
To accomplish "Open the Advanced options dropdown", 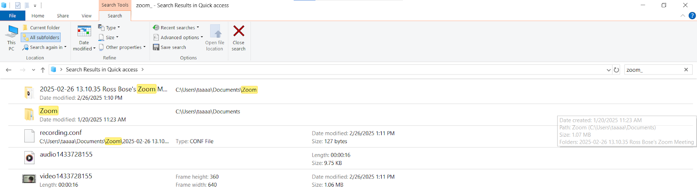I will 179,37.
